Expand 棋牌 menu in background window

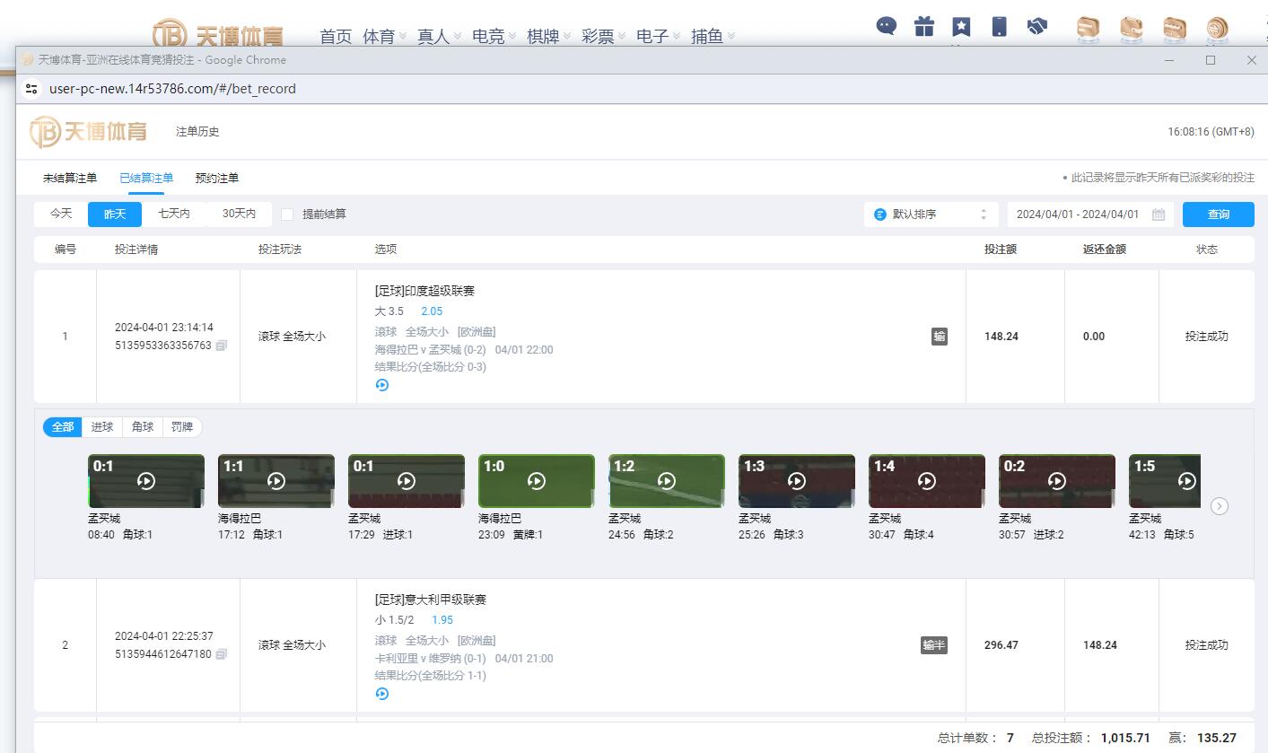(549, 36)
